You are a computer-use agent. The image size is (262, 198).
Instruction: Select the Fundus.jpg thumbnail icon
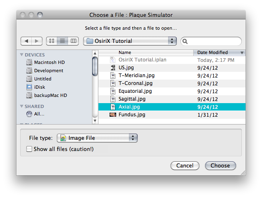click(x=113, y=115)
